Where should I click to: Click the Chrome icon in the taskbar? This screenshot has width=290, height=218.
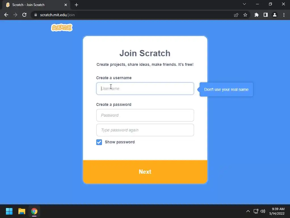point(34,211)
